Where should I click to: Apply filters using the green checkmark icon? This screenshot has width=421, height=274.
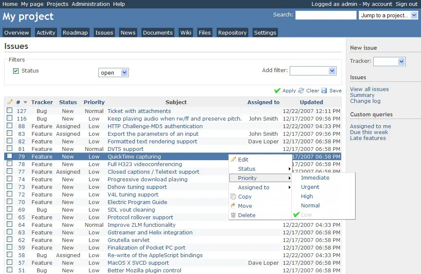(277, 90)
